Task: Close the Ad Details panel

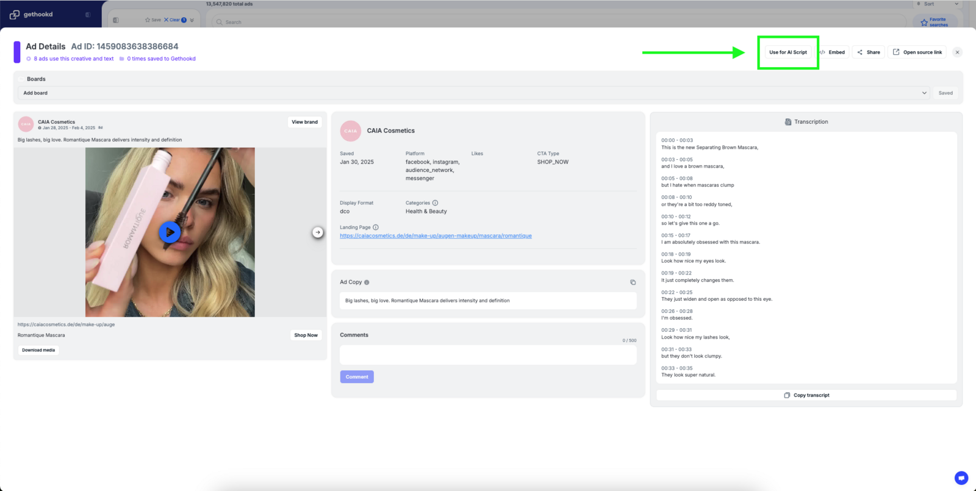Action: (x=957, y=52)
